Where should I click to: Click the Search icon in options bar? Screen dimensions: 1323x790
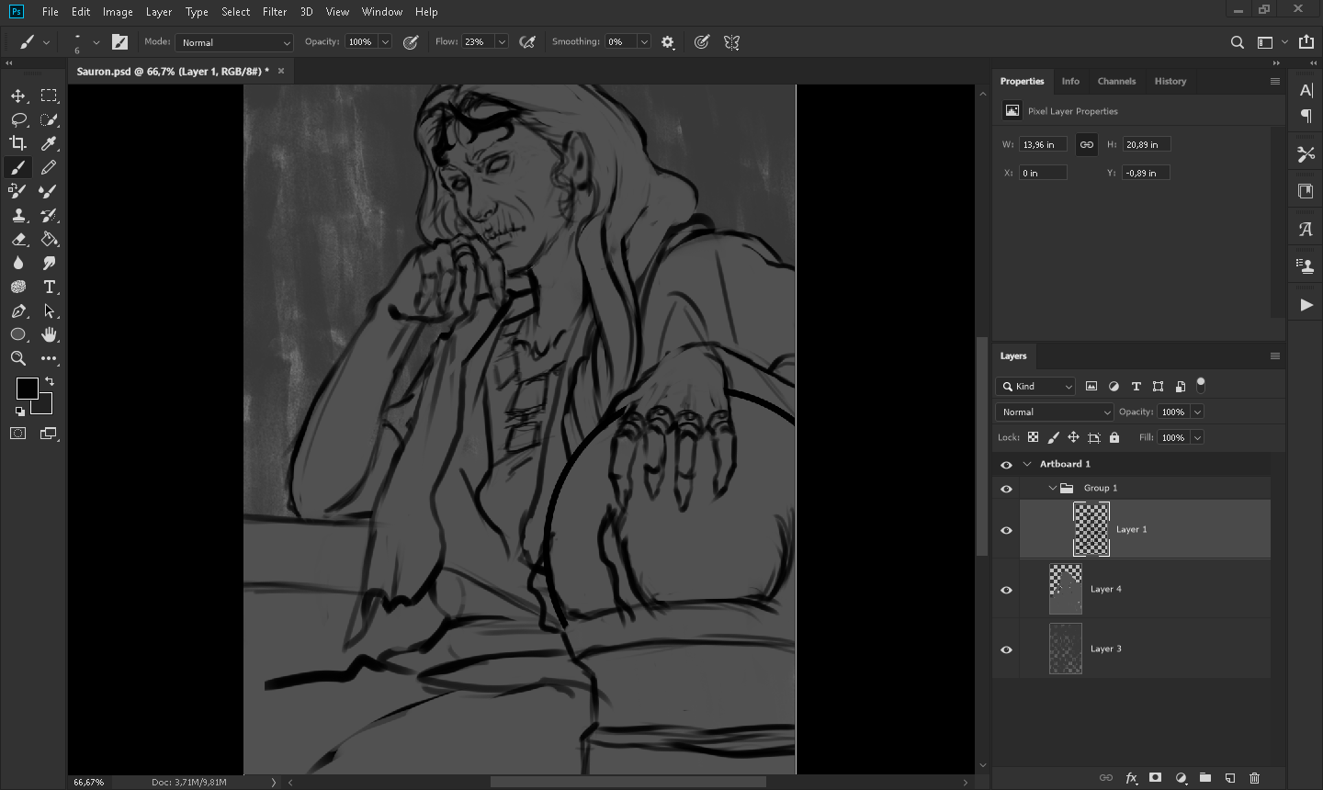coord(1237,42)
